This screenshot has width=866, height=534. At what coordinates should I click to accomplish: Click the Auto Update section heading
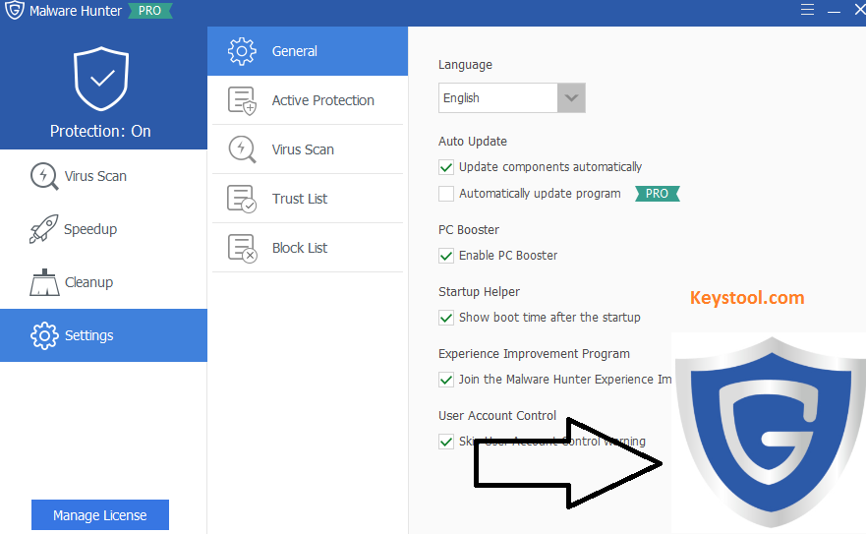tap(473, 142)
